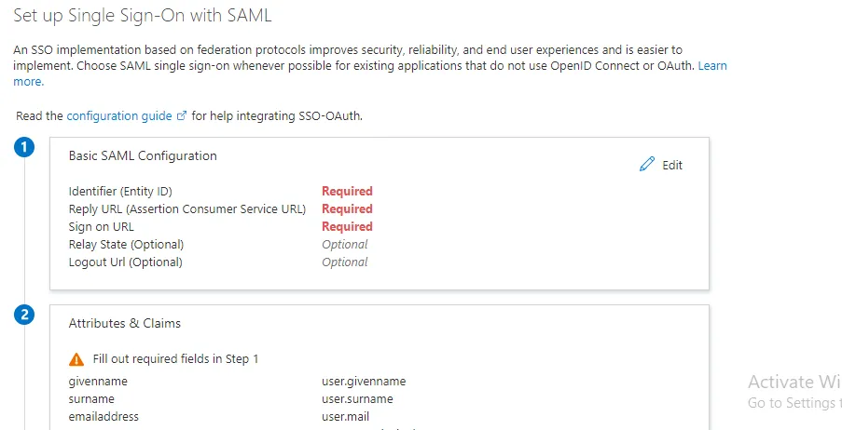This screenshot has width=842, height=430.
Task: Click Required value next to Identifier
Action: pyautogui.click(x=347, y=192)
